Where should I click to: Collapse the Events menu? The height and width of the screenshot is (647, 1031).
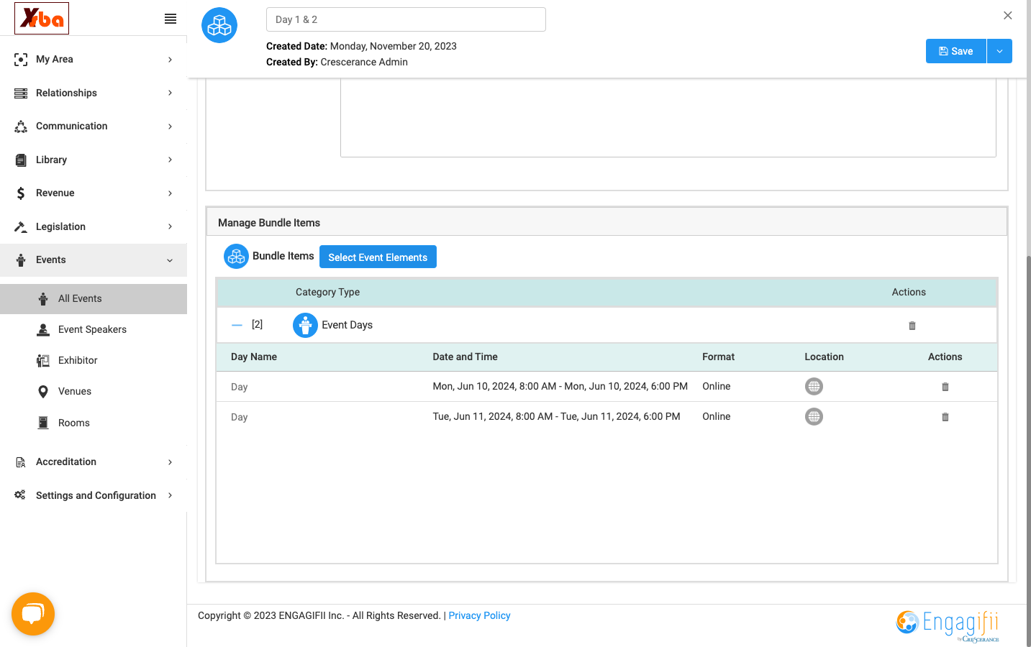pyautogui.click(x=94, y=260)
